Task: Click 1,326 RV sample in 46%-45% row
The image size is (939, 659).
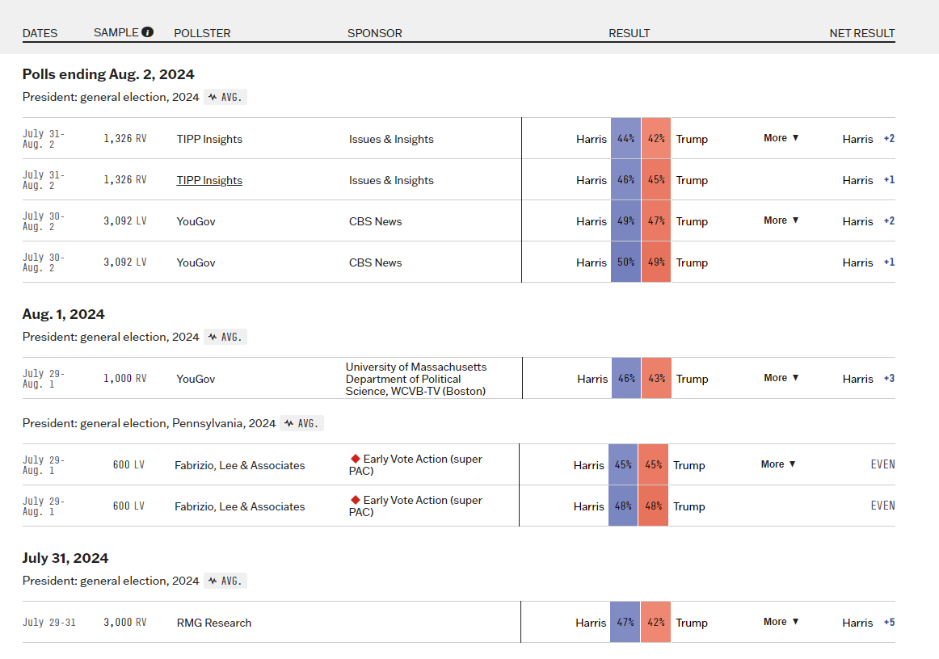Action: coord(124,179)
